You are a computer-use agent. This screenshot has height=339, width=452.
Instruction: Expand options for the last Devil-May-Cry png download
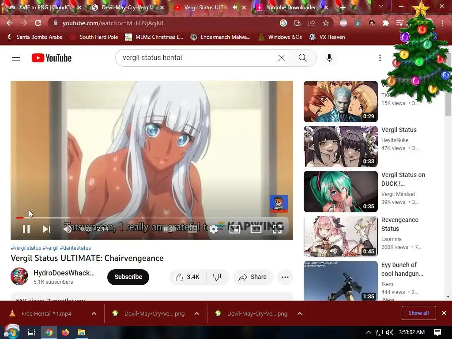tap(300, 314)
